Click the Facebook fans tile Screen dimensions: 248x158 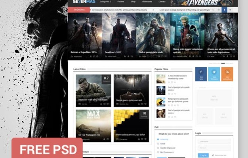201,74
